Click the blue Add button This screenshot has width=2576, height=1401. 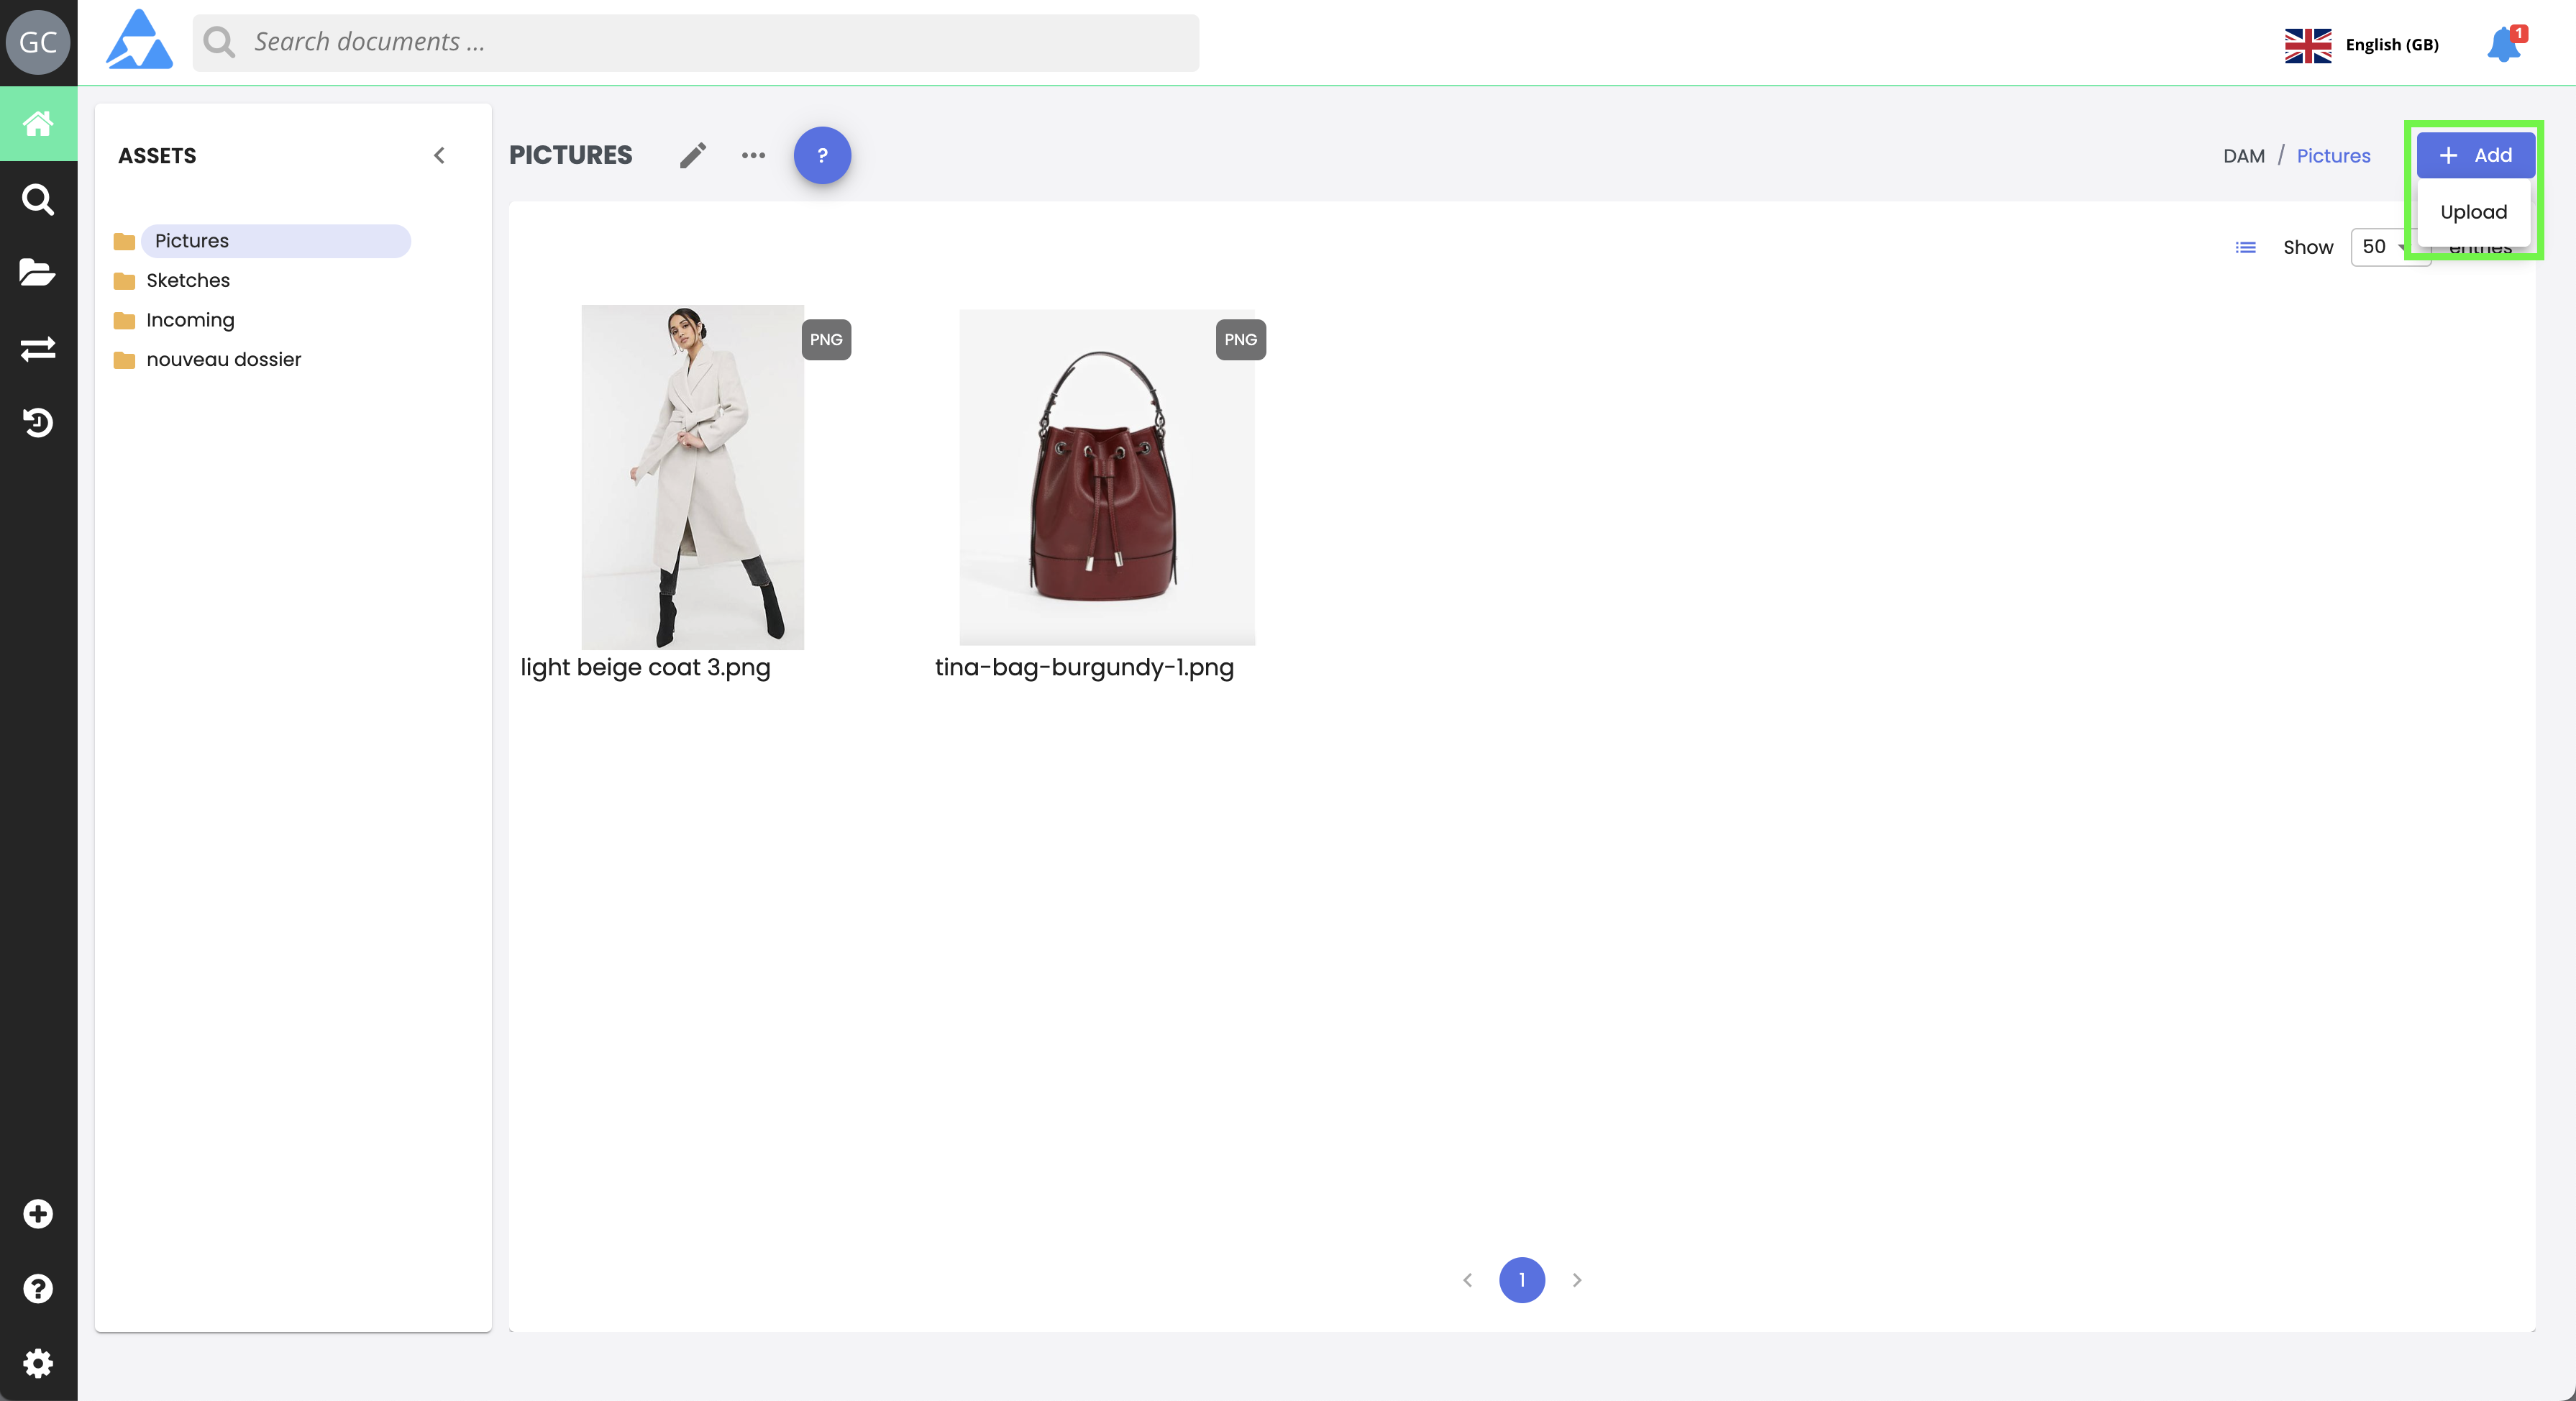pos(2475,156)
